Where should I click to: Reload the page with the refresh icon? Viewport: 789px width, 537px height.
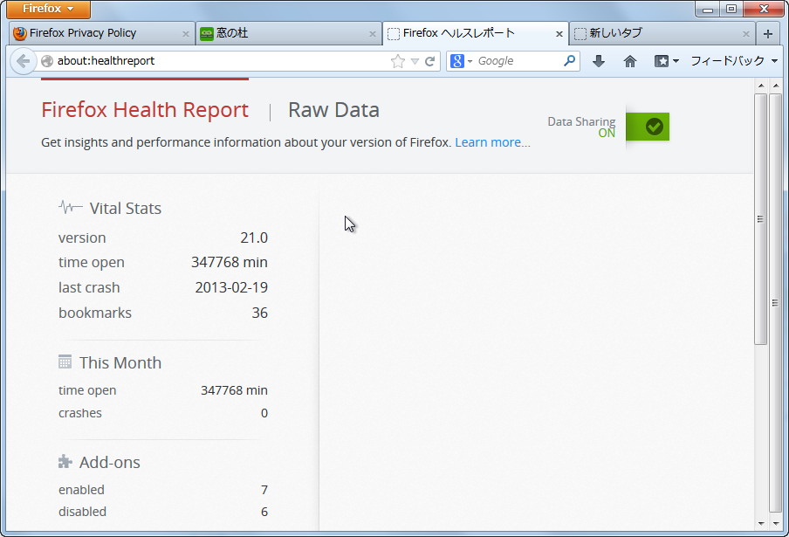click(x=429, y=61)
